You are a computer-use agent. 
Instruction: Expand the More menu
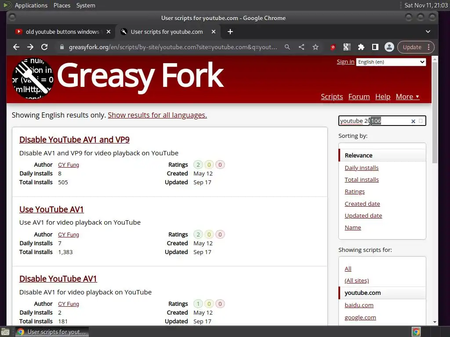click(x=407, y=97)
